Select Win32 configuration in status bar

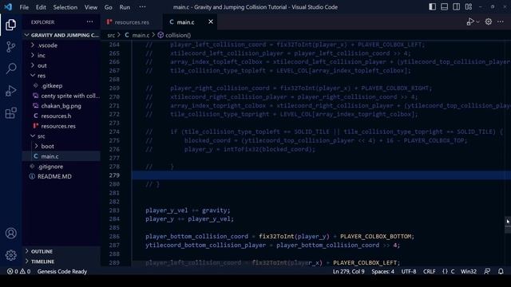(469, 271)
